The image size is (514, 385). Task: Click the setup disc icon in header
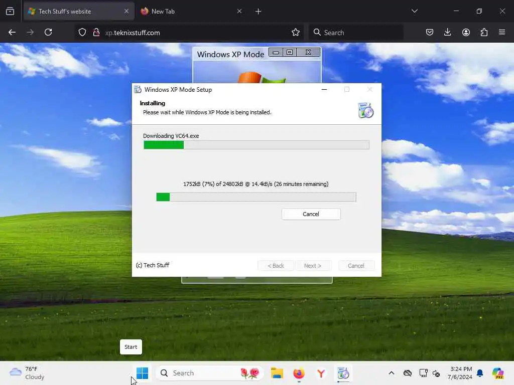click(365, 110)
